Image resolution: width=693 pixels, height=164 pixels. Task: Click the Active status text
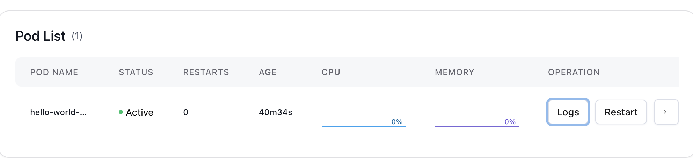140,112
